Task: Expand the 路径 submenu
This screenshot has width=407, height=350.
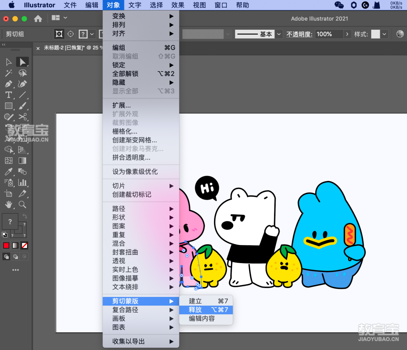Action: tap(141, 209)
